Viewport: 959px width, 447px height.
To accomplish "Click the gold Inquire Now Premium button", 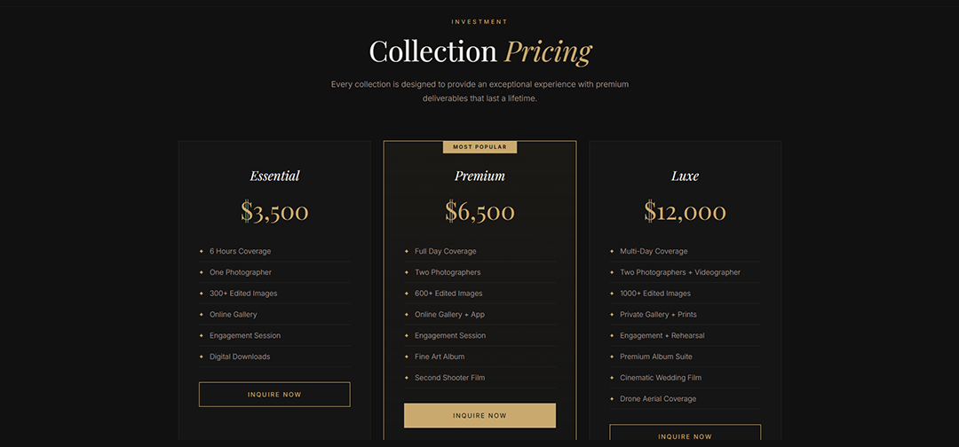I will click(480, 415).
